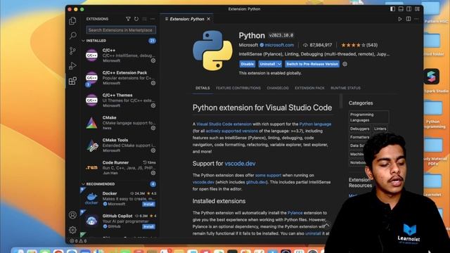
Task: Open the Manage gear in activity bar
Action: pos(72,230)
